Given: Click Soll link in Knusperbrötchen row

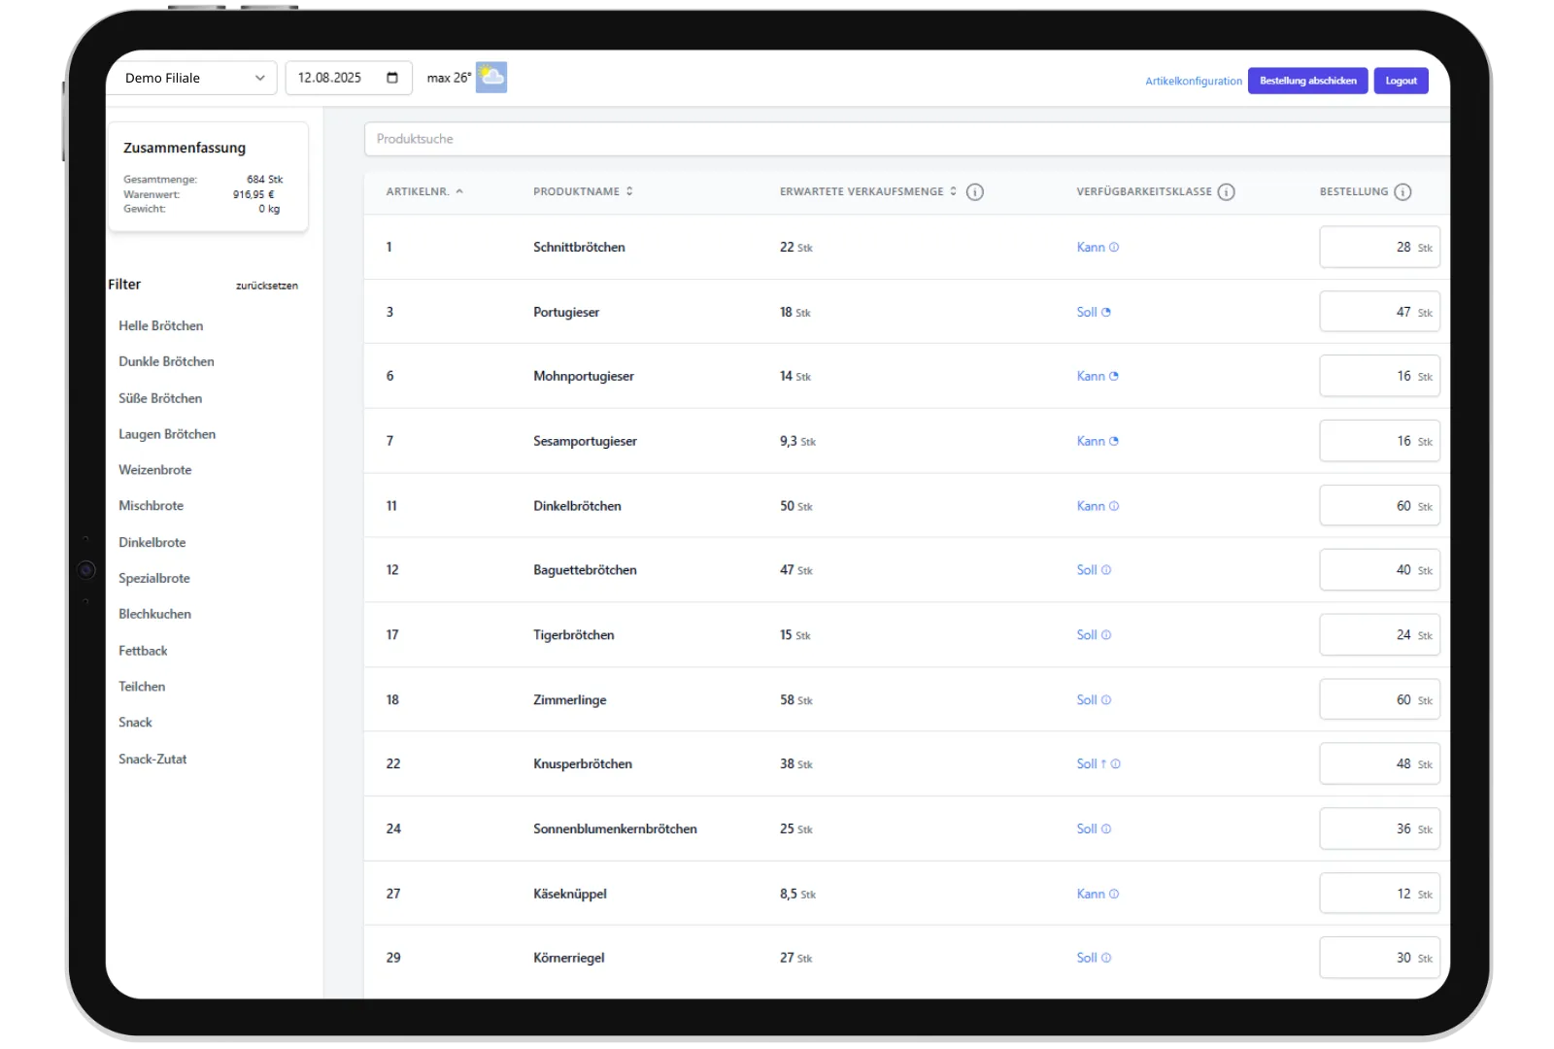Looking at the screenshot, I should click(1087, 764).
